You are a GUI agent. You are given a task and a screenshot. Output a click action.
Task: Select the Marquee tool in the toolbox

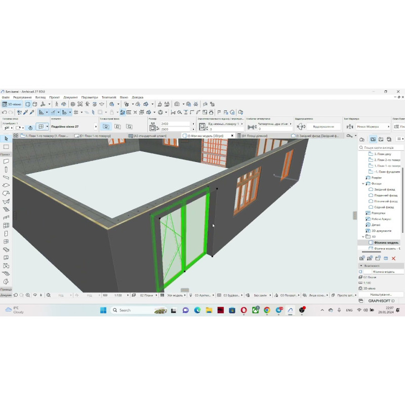6,147
